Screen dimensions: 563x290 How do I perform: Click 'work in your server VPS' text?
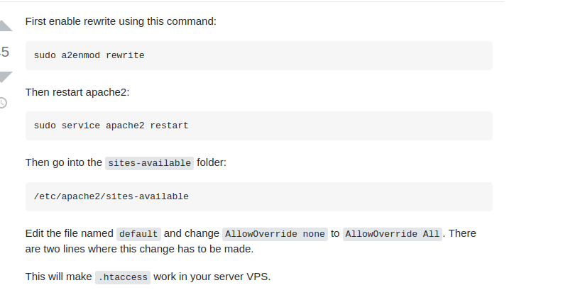(212, 277)
